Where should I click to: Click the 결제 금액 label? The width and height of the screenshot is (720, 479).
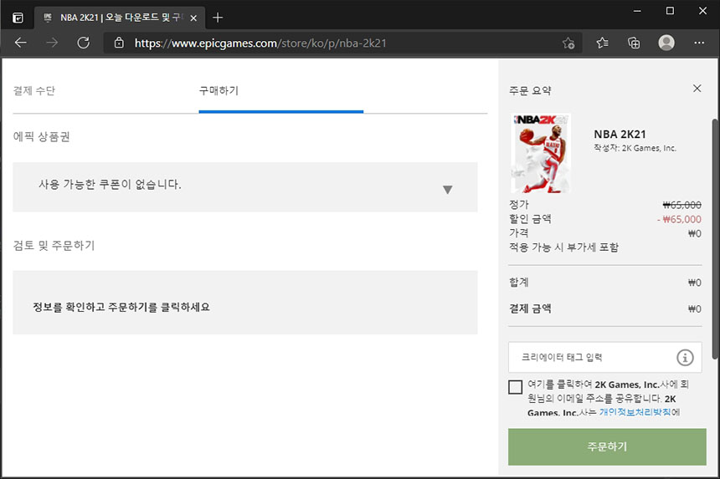pos(530,308)
